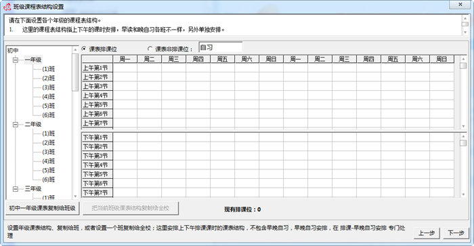Click the 下午第7节 row header

(x=97, y=192)
